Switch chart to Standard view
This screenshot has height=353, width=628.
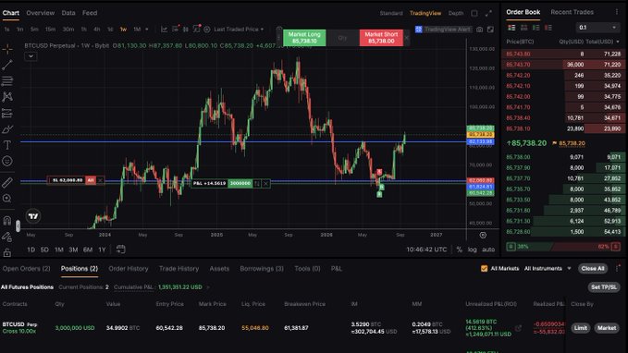391,13
